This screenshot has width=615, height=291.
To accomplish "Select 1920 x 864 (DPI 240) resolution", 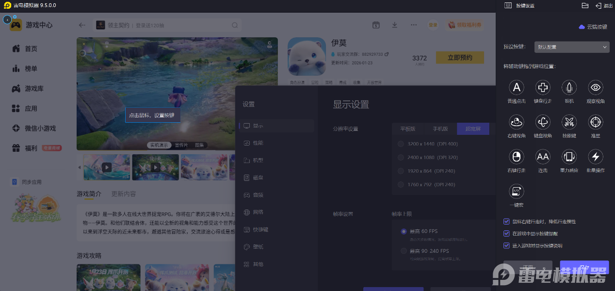I will (x=426, y=171).
